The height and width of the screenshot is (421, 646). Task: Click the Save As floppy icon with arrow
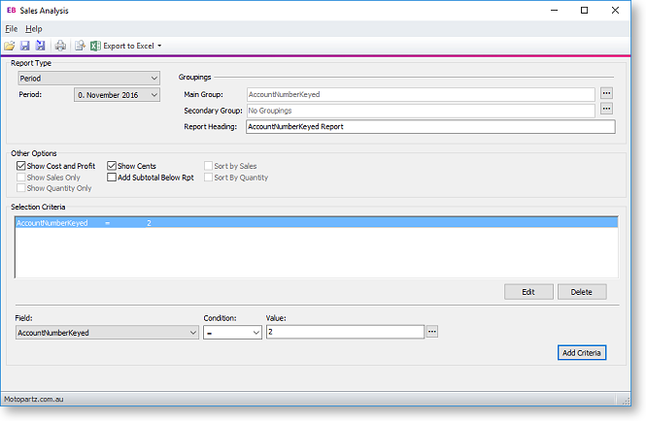40,46
